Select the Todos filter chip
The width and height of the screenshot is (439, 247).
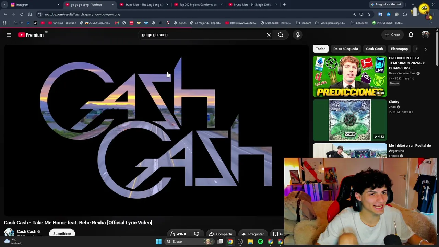(321, 49)
